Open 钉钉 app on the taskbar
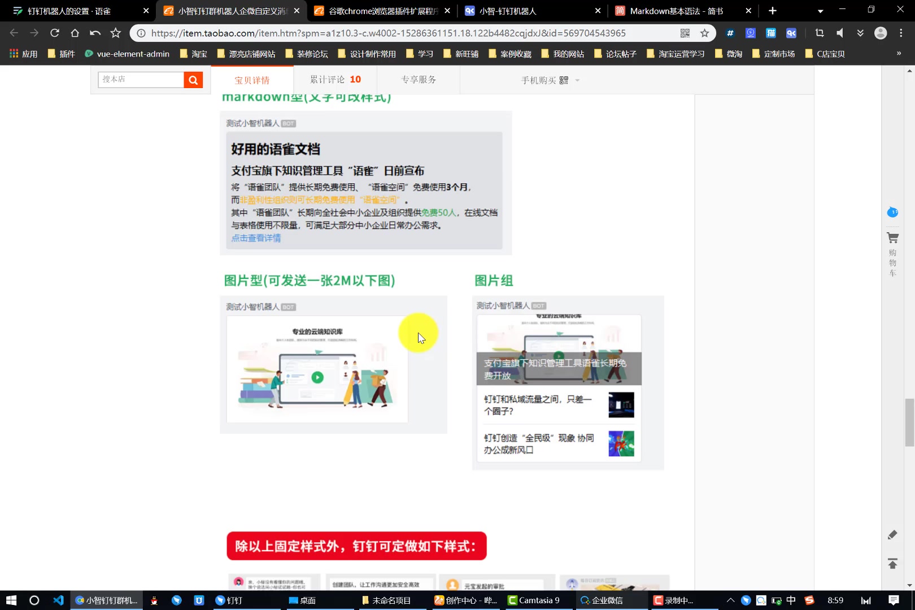The image size is (915, 610). pyautogui.click(x=229, y=600)
